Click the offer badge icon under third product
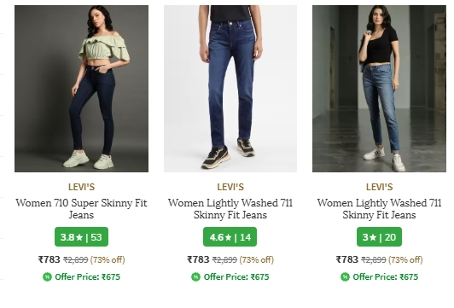 345,277
